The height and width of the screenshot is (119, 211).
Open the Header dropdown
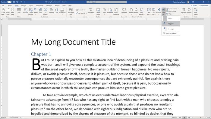tap(131, 11)
